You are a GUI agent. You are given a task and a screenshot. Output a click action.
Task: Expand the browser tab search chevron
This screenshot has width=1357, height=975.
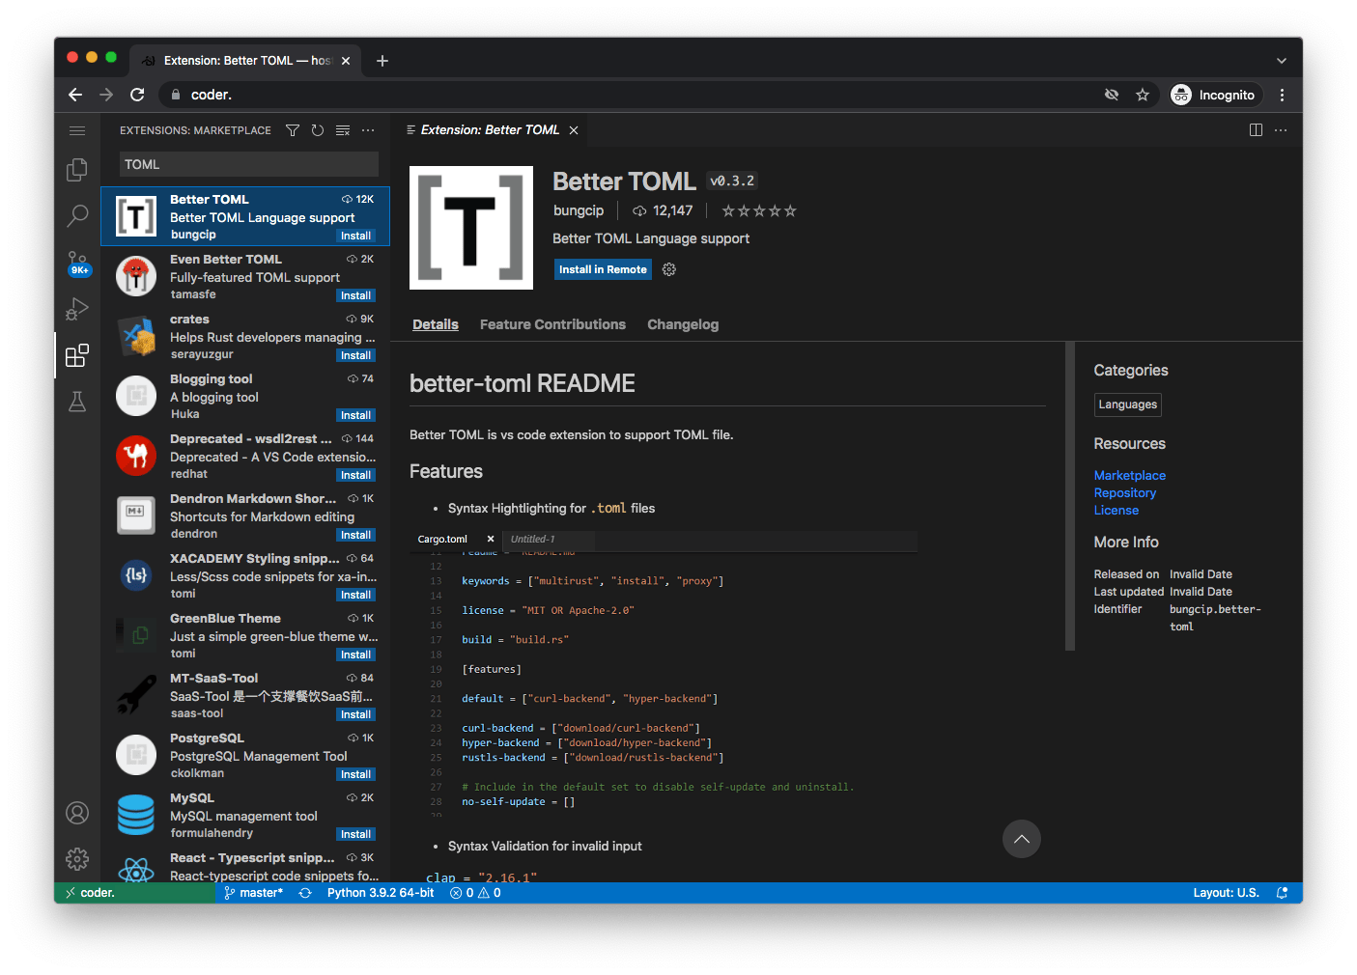1282,61
